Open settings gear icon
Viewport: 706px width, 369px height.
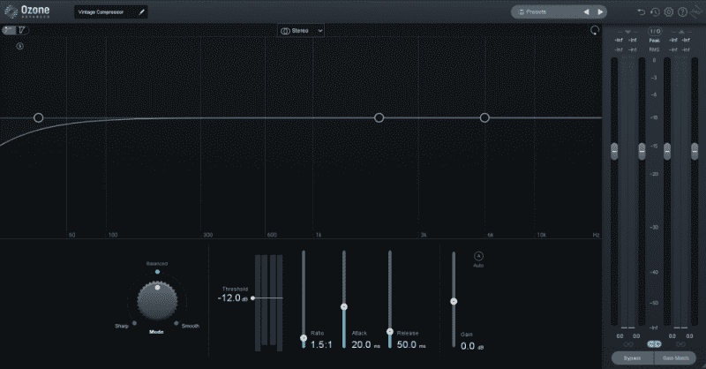click(669, 12)
